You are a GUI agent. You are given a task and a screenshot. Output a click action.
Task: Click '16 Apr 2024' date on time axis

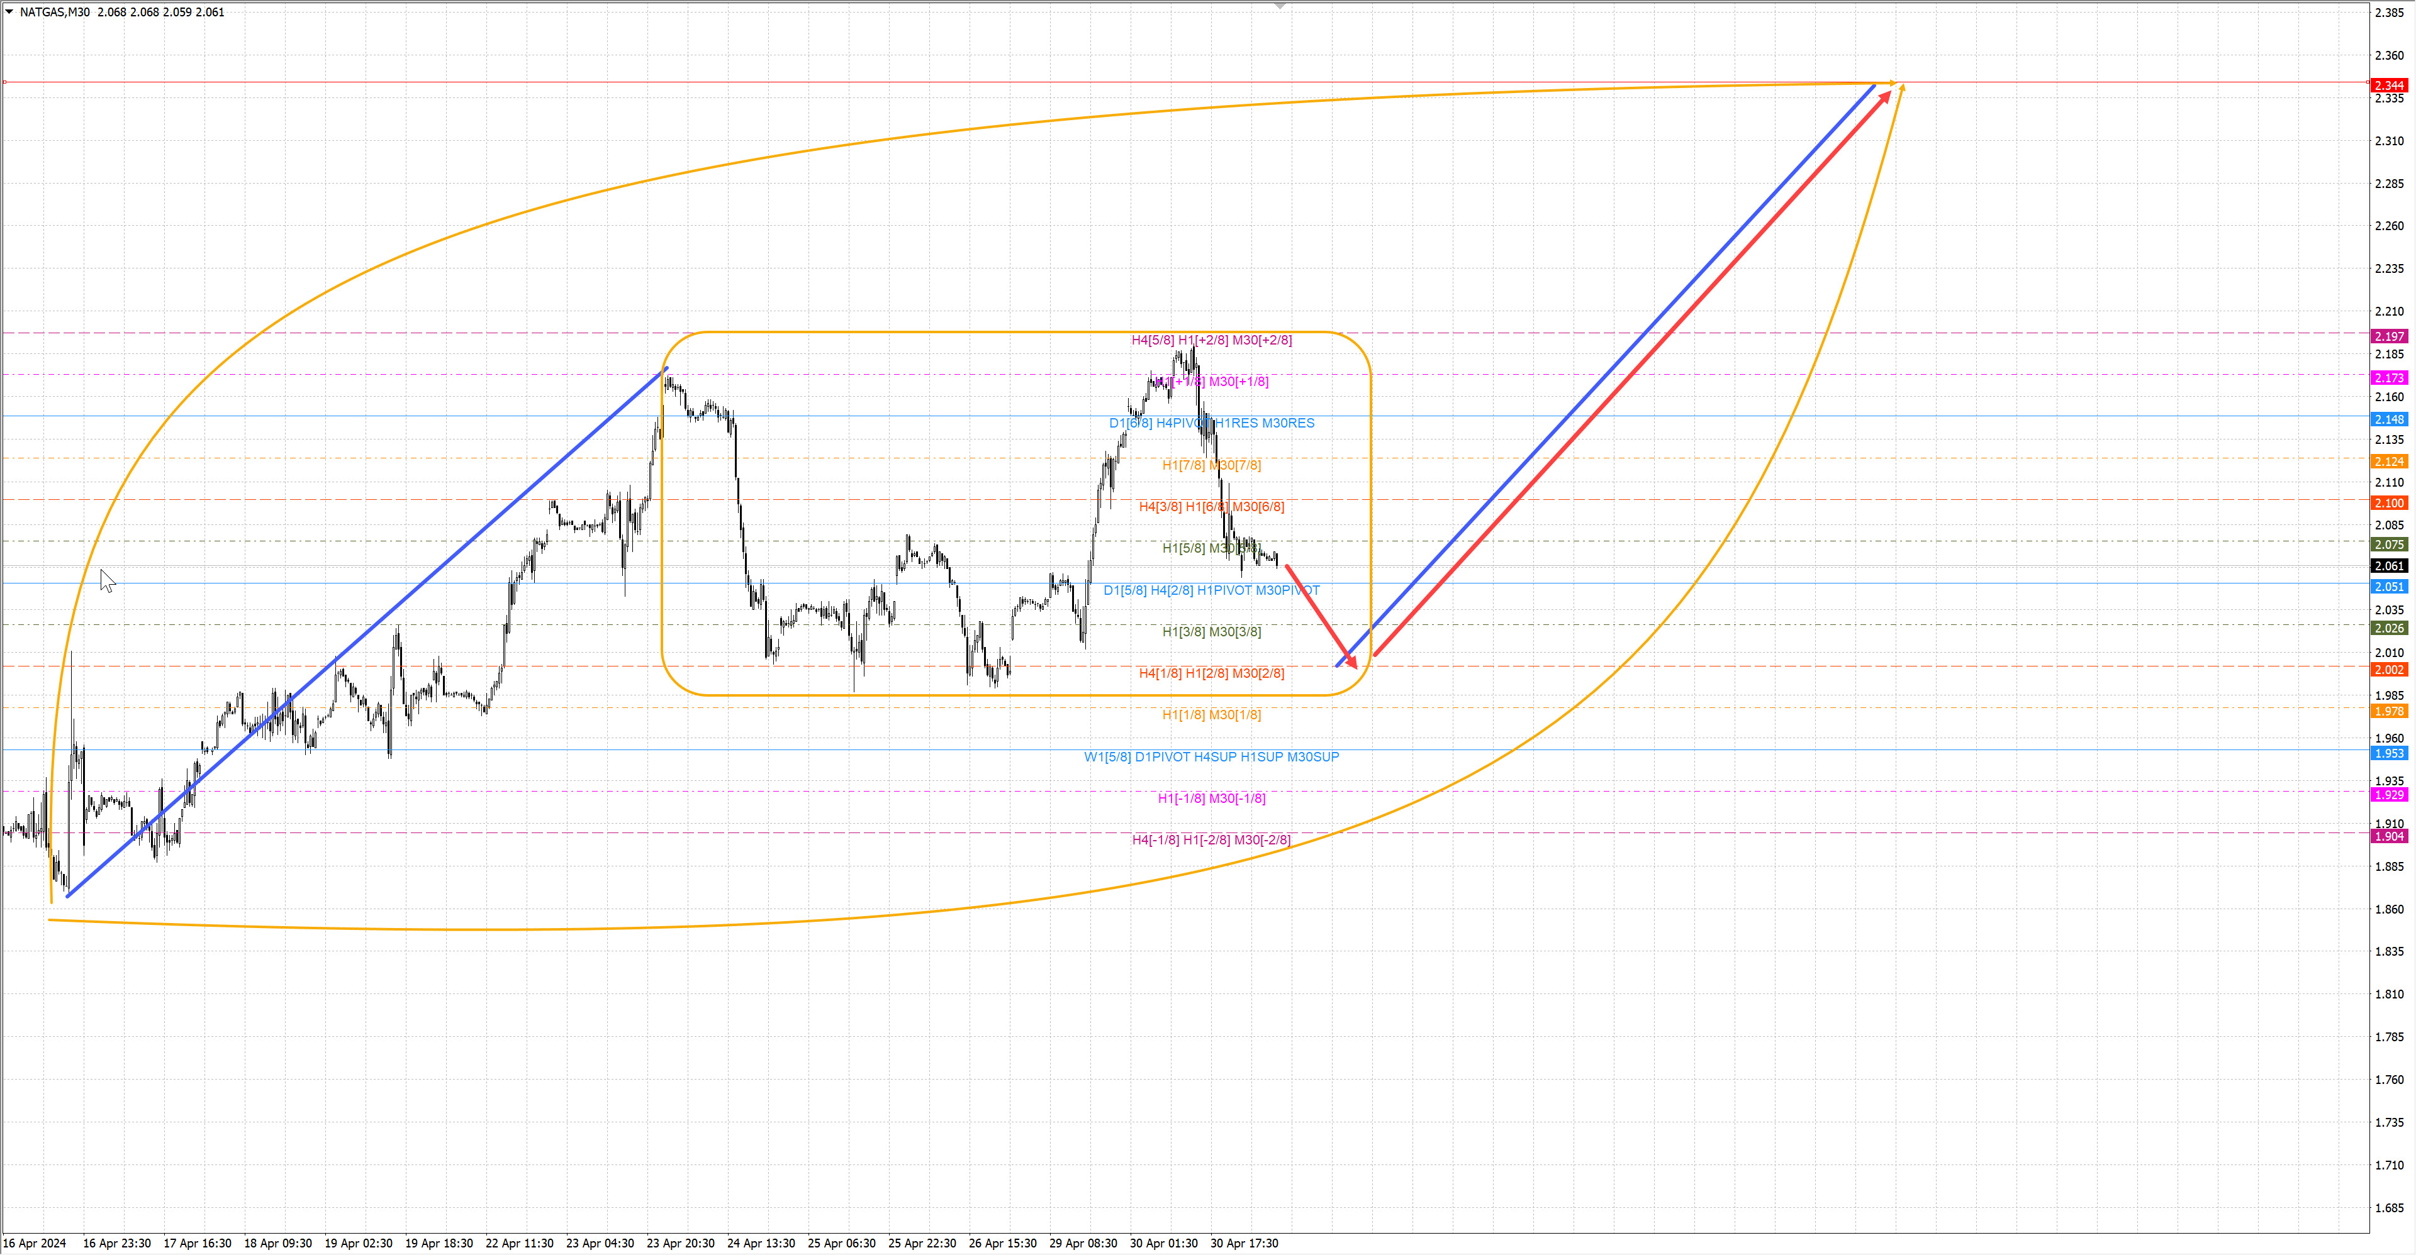(x=35, y=1244)
